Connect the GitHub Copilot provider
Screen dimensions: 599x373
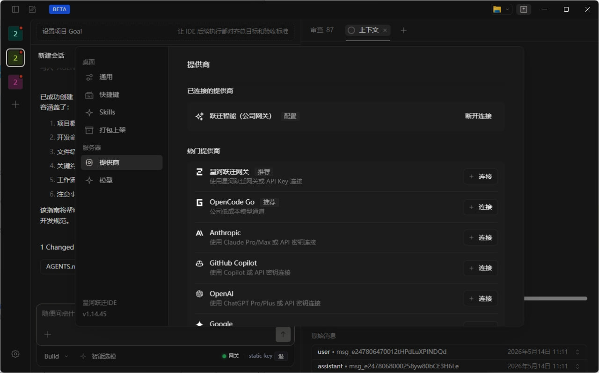click(481, 268)
